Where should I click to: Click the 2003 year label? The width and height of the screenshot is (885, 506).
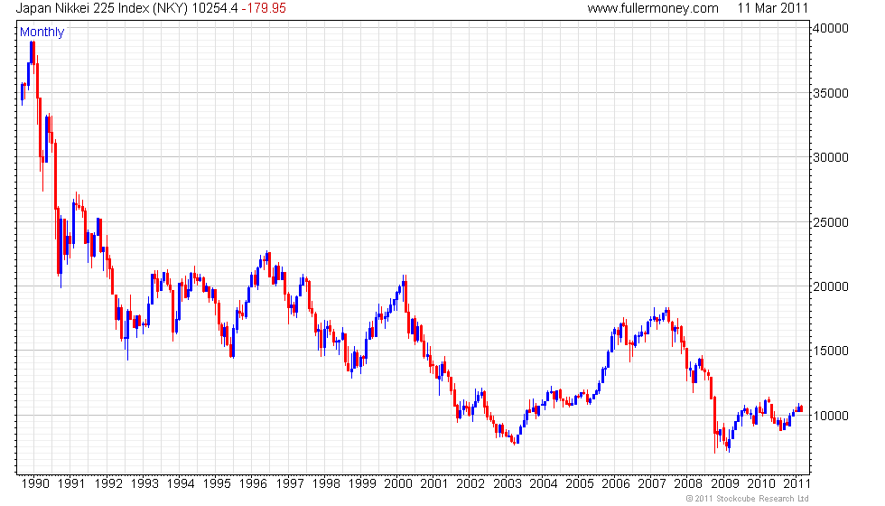point(508,483)
